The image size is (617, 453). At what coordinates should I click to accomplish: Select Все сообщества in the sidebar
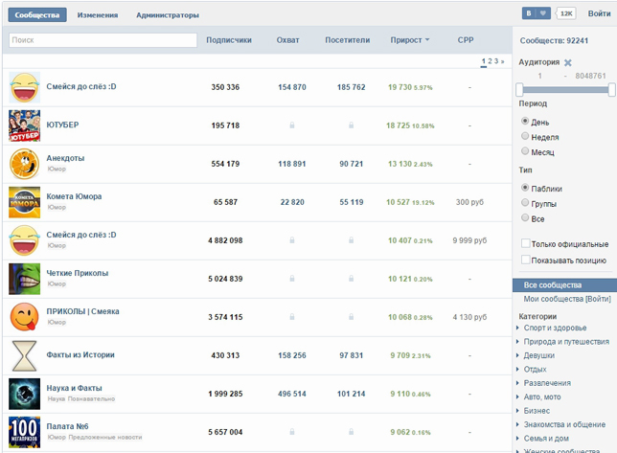(x=564, y=285)
